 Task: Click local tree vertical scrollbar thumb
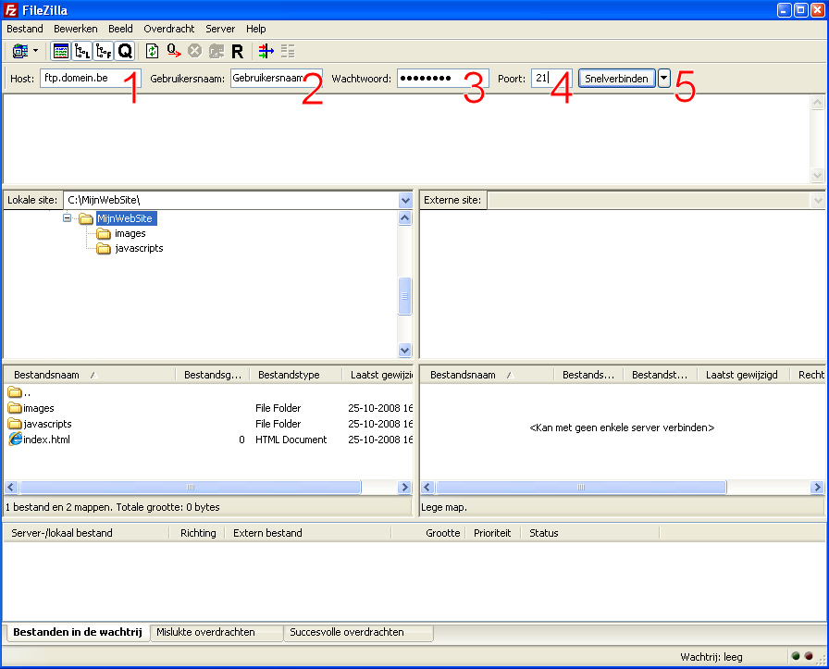point(405,296)
